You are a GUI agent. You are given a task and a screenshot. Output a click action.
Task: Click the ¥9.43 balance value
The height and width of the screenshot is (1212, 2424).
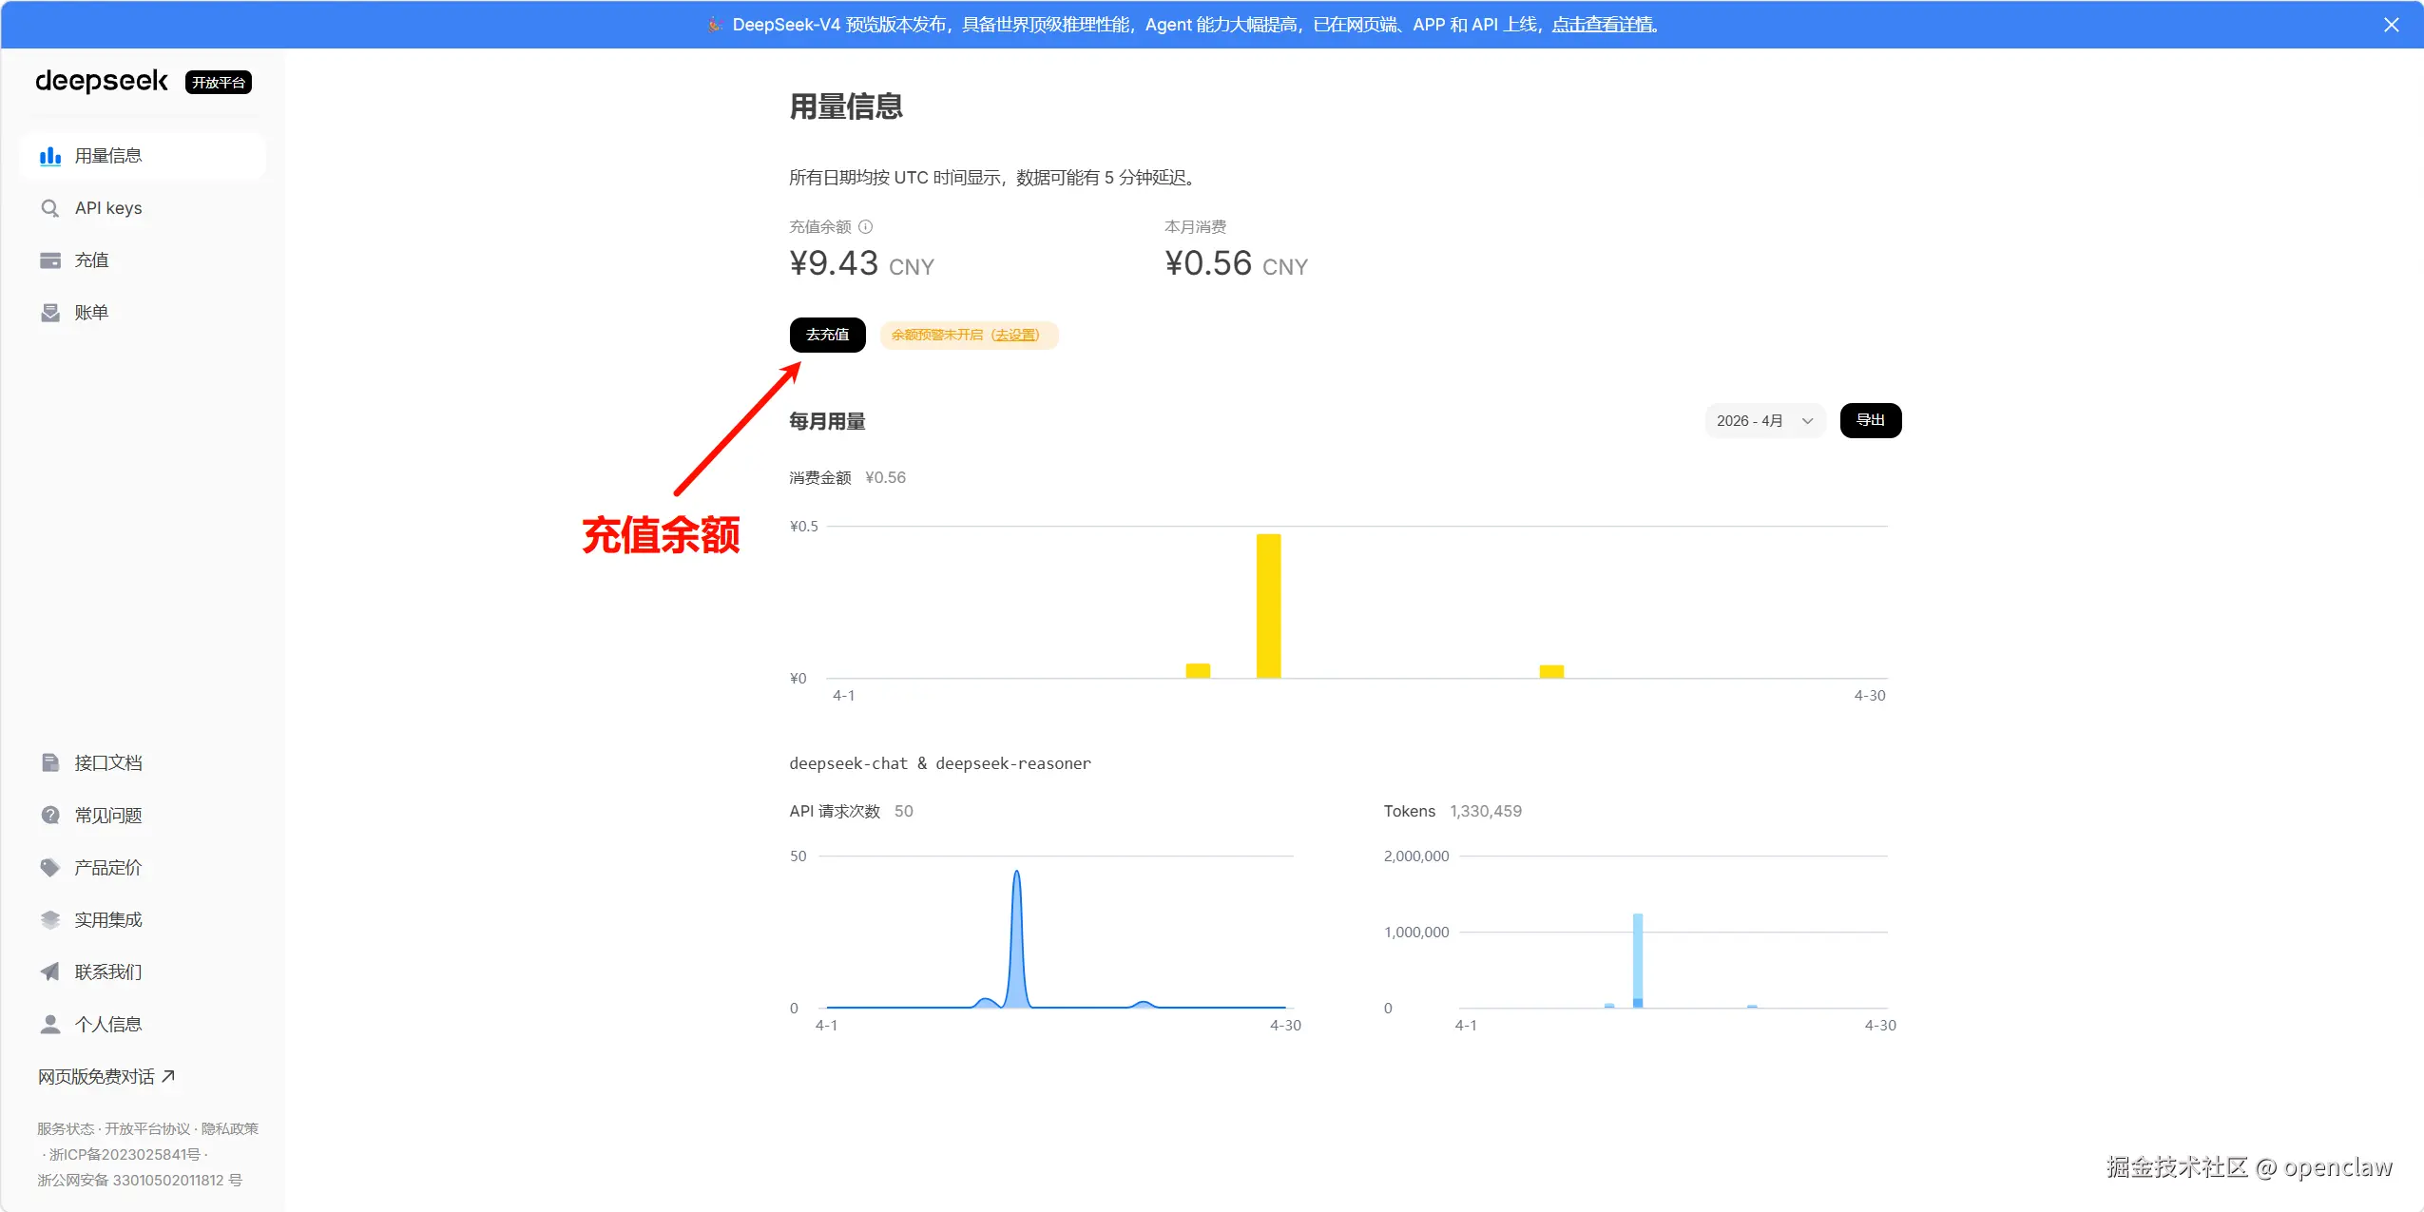point(834,263)
